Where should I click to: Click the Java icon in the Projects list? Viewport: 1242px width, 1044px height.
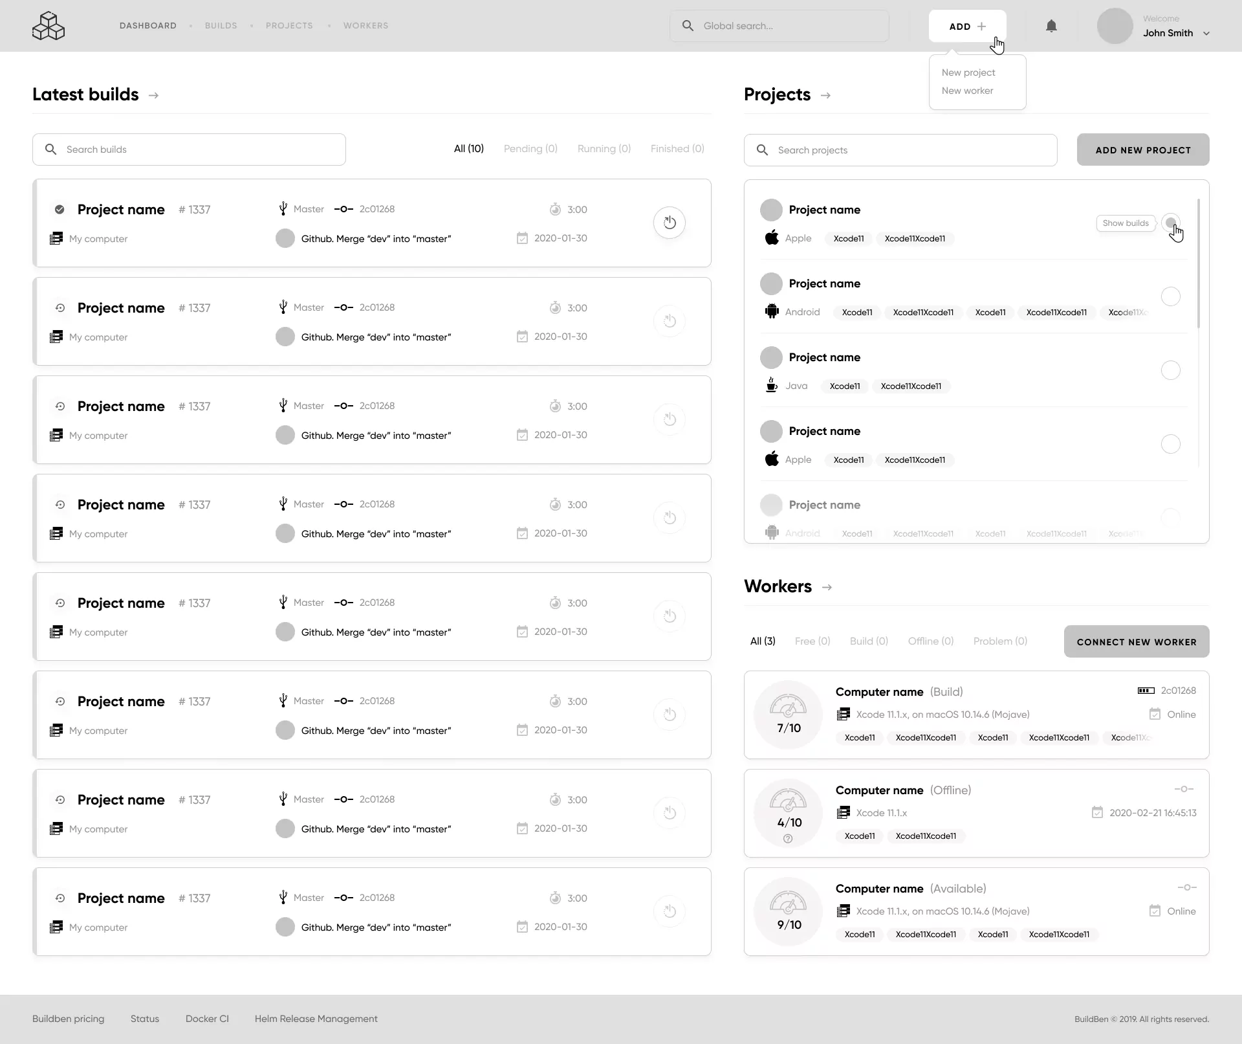pos(770,385)
